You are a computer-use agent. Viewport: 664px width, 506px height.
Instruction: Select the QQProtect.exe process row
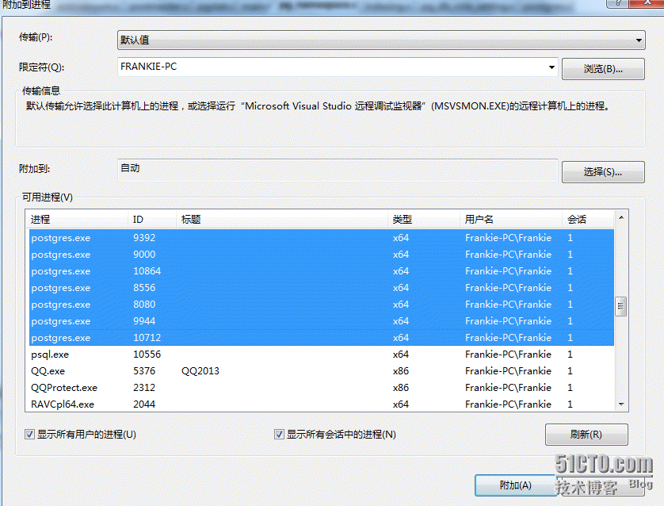tap(322, 387)
